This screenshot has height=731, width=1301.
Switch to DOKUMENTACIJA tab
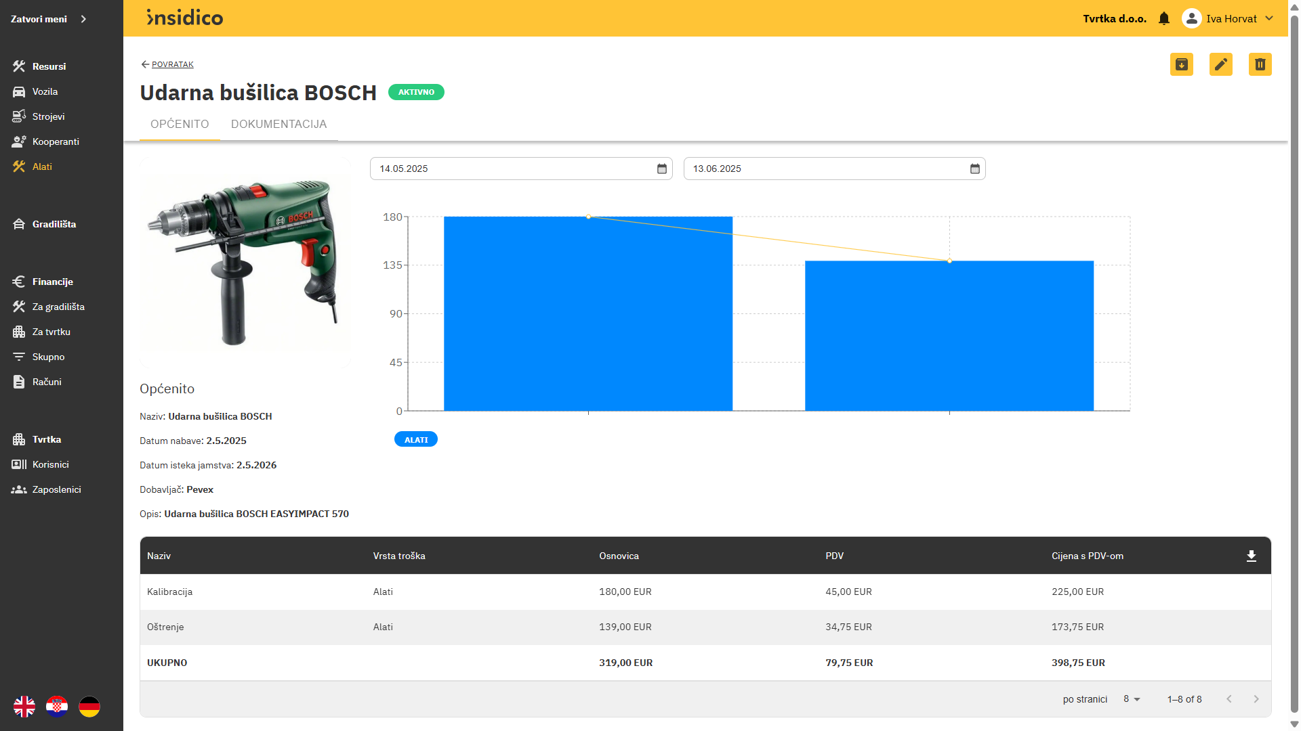point(278,124)
